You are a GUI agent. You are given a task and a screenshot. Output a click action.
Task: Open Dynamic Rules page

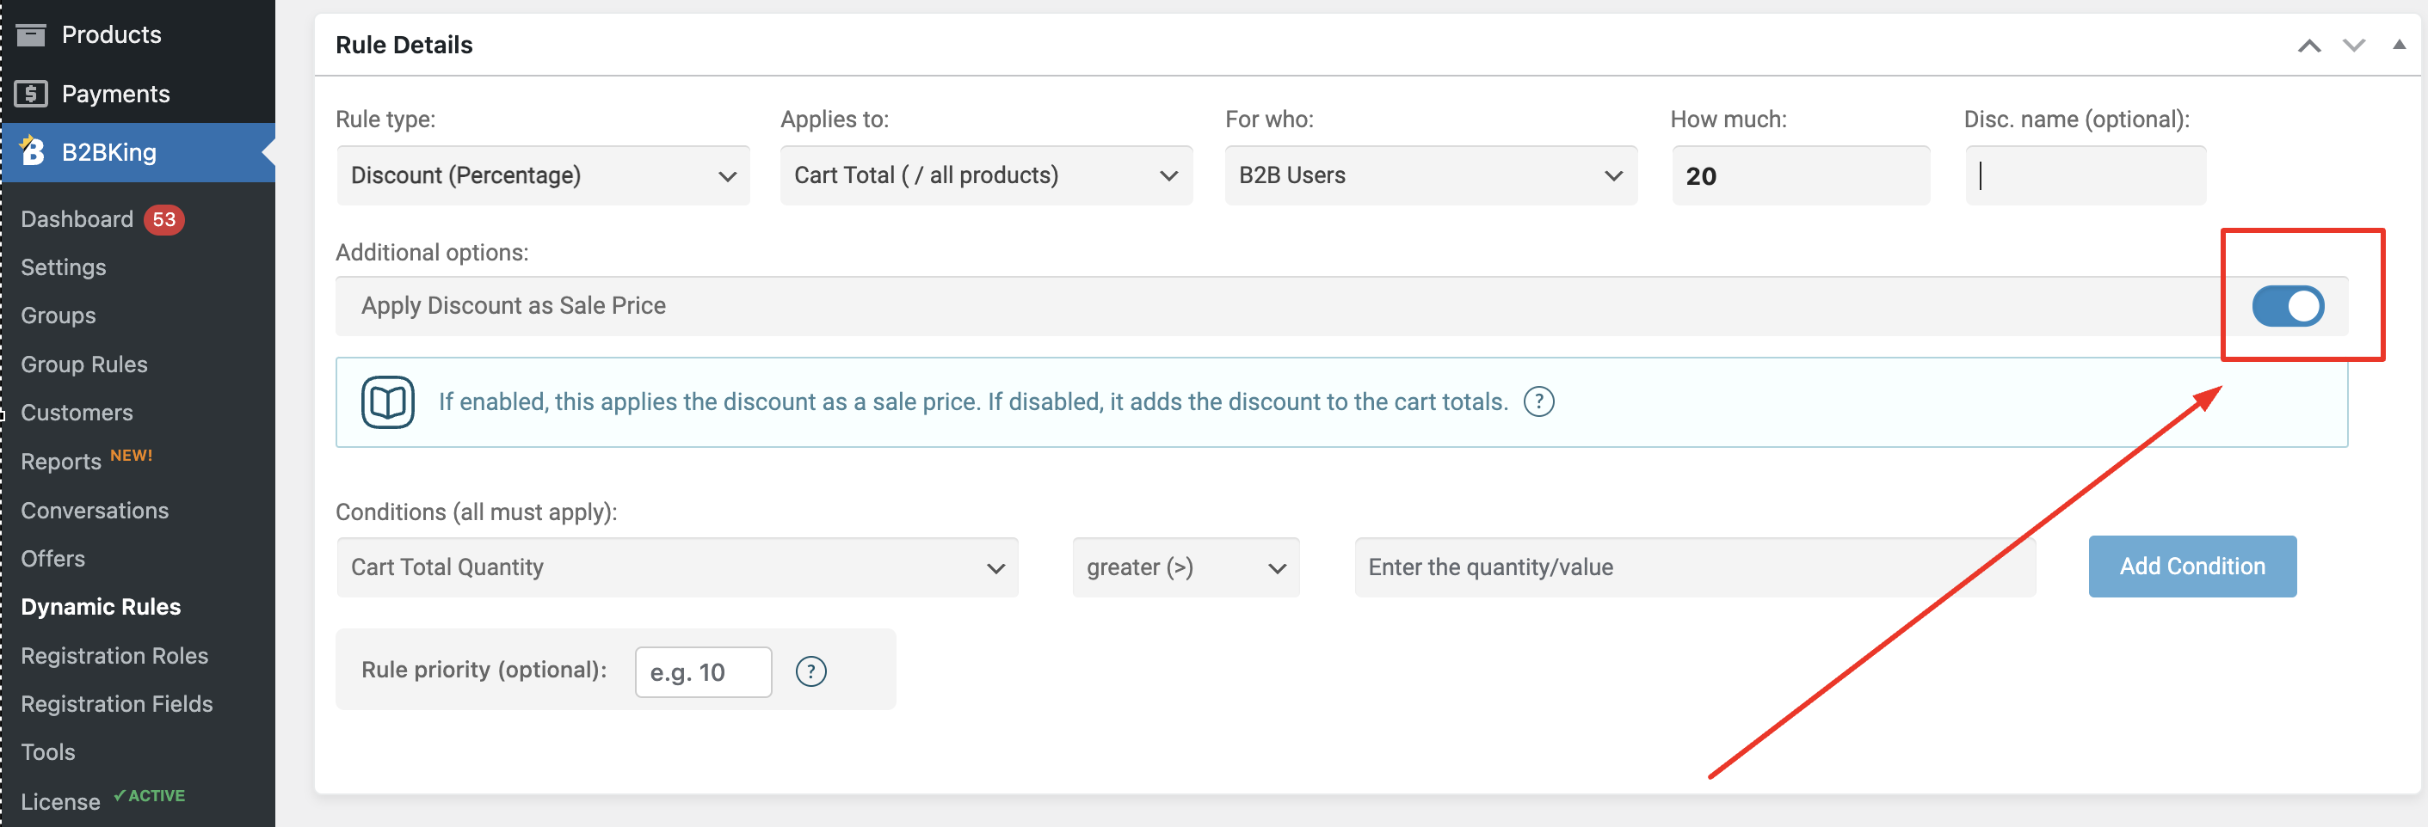(x=101, y=607)
